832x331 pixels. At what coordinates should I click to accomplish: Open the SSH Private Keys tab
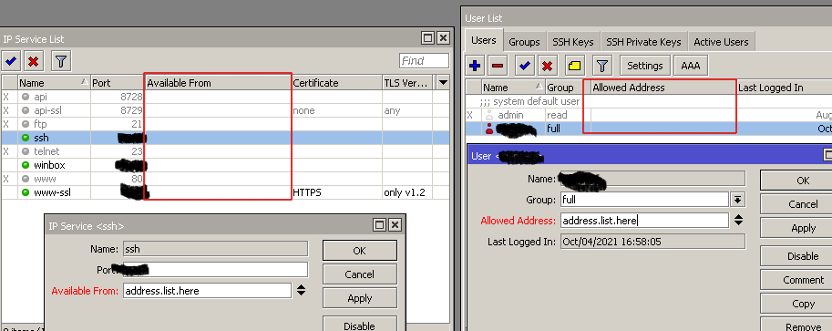tap(643, 42)
